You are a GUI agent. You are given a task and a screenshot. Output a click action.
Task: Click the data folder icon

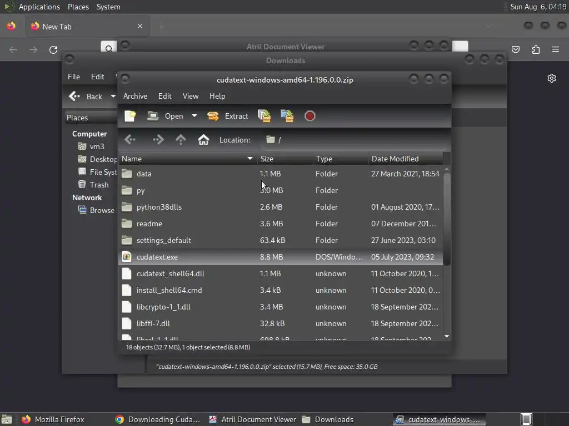127,174
